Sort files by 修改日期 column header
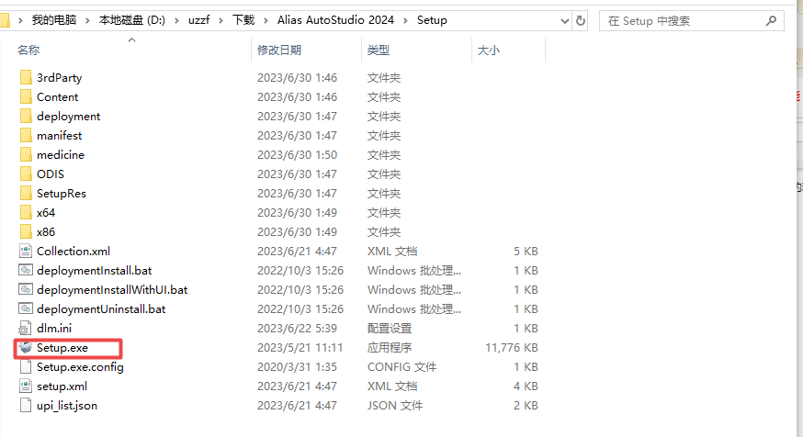803x437 pixels. point(278,50)
